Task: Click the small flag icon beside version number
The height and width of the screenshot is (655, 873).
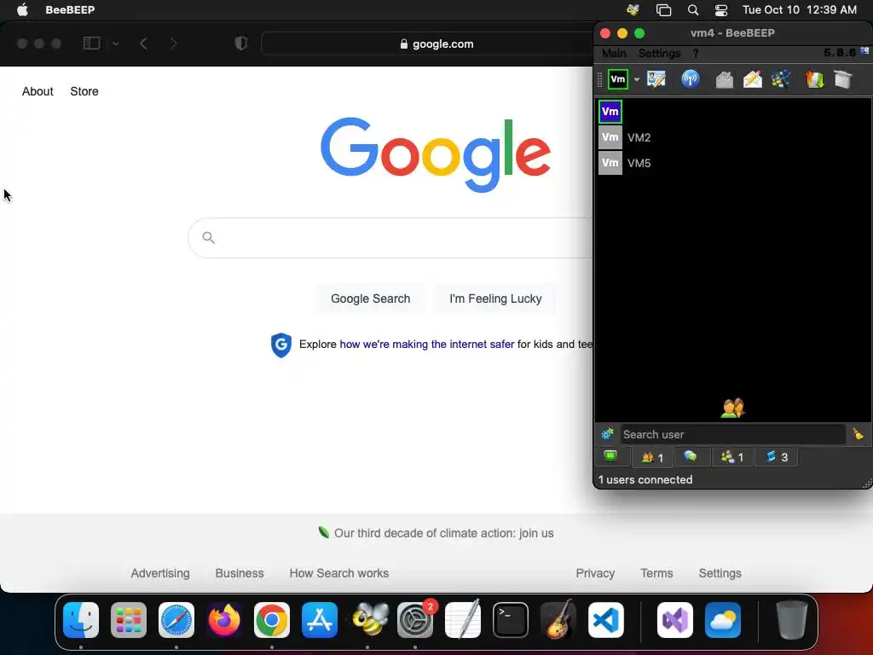Action: (x=864, y=50)
